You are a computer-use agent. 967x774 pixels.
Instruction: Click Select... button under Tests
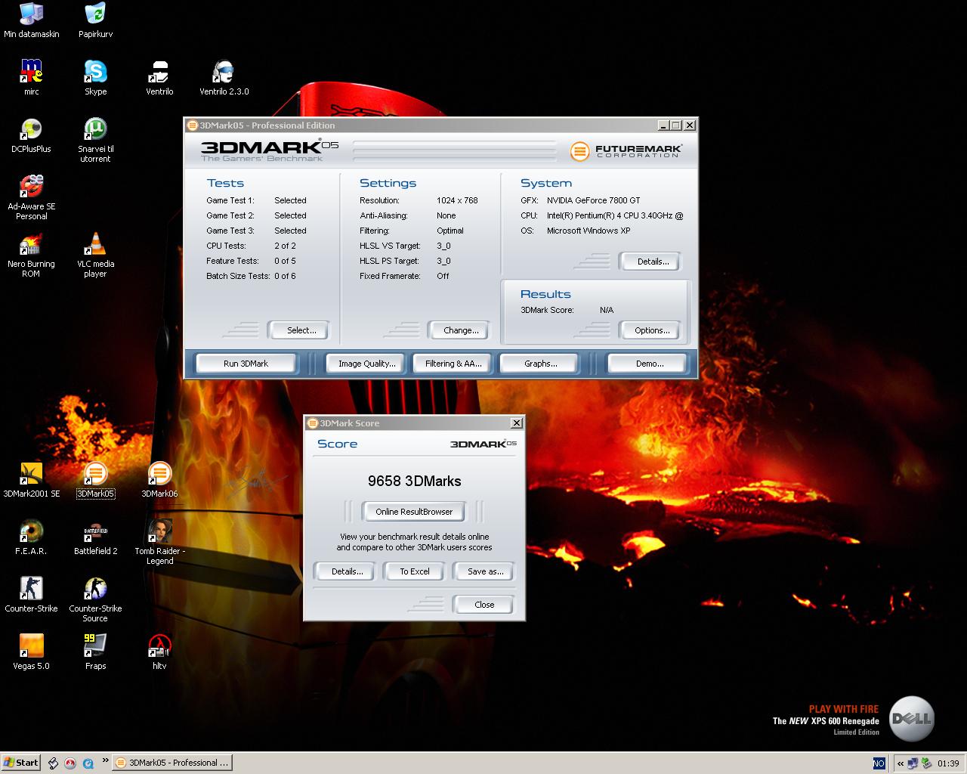tap(301, 330)
